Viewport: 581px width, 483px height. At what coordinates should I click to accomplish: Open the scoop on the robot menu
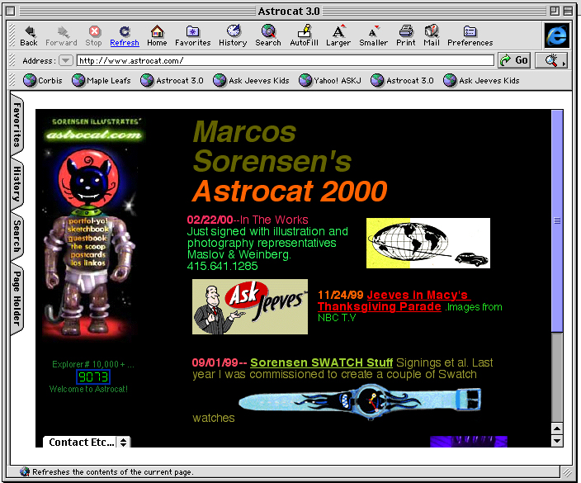point(88,247)
